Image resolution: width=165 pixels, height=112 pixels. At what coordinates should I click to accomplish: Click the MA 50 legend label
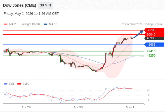(x=53, y=24)
